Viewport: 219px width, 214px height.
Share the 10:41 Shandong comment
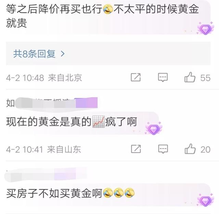pyautogui.click(x=136, y=149)
